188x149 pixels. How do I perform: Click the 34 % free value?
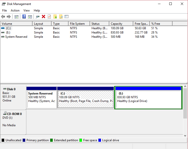pyautogui.click(x=154, y=37)
